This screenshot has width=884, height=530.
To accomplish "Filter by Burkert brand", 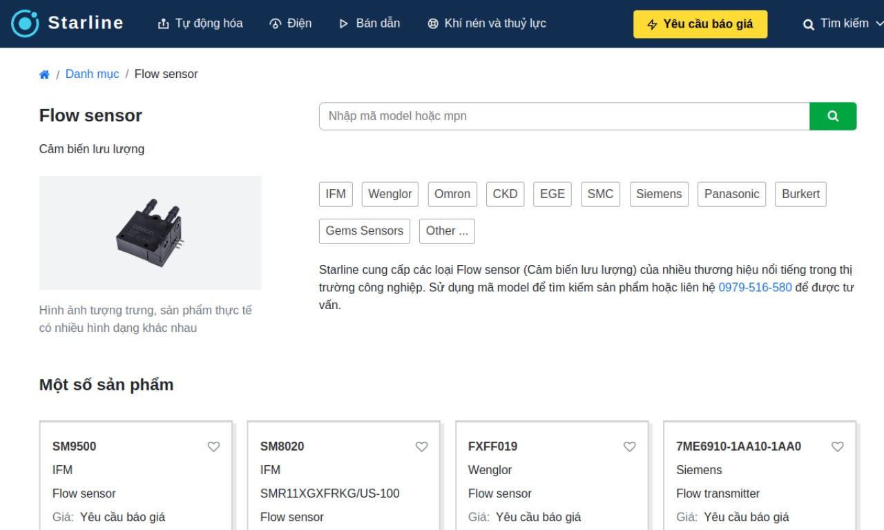I will pyautogui.click(x=800, y=194).
